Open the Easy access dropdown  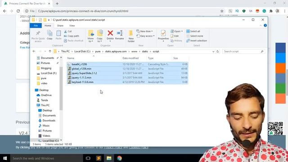click(x=145, y=36)
